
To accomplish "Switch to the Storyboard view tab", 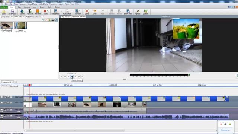I will 14,86.
